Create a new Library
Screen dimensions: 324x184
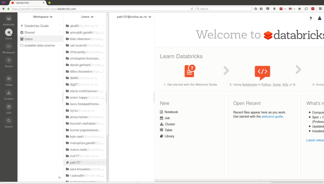[167, 136]
